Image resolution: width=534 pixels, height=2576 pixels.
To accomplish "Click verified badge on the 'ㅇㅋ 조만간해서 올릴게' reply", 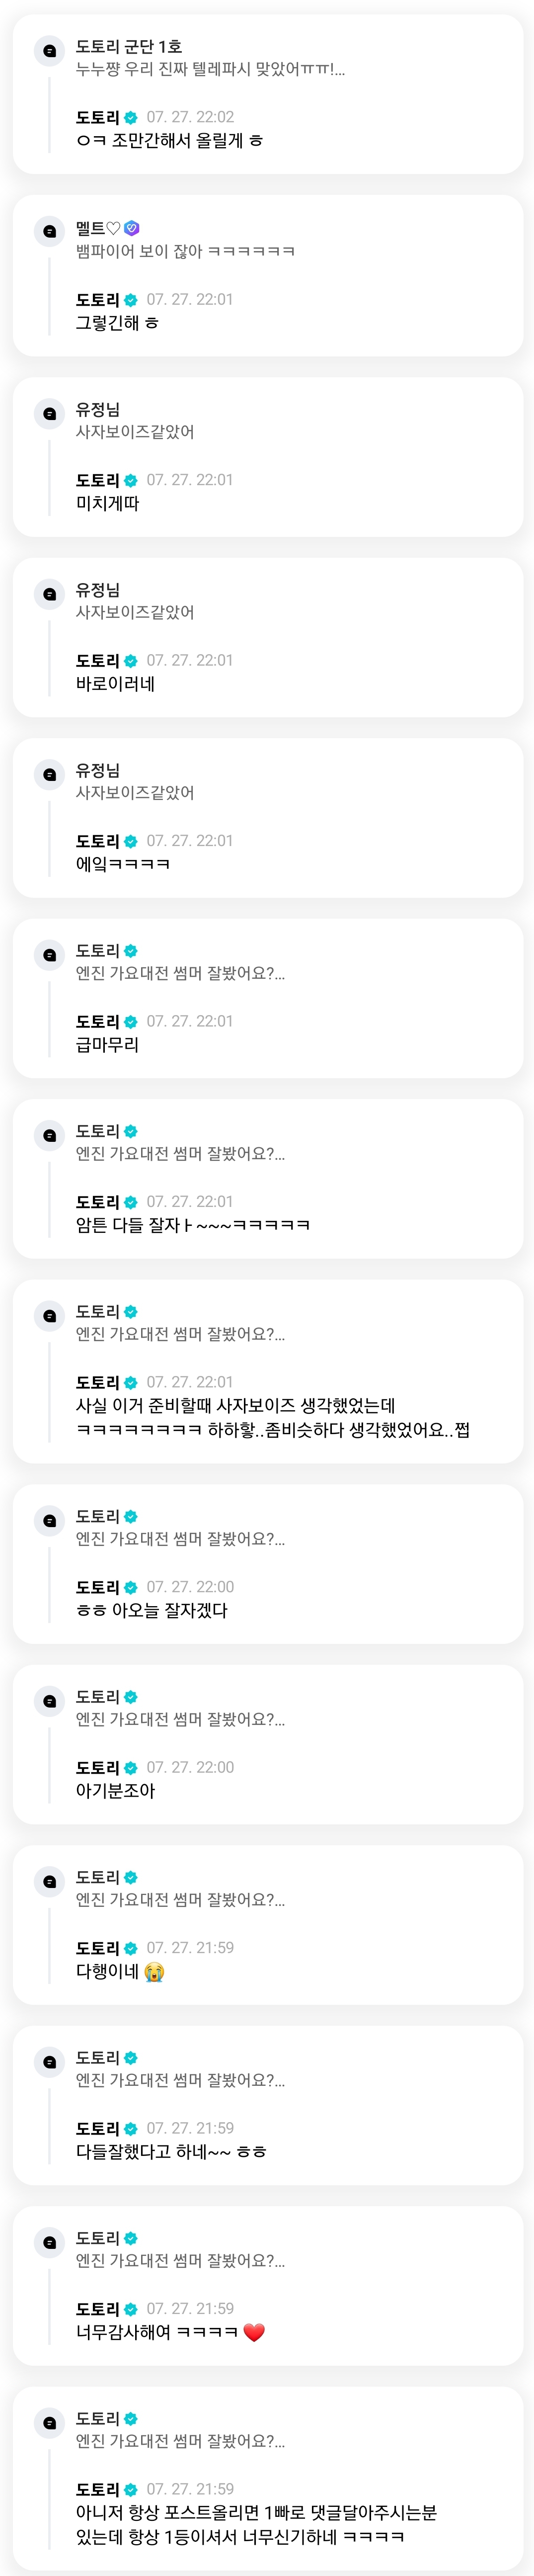I will pyautogui.click(x=131, y=118).
